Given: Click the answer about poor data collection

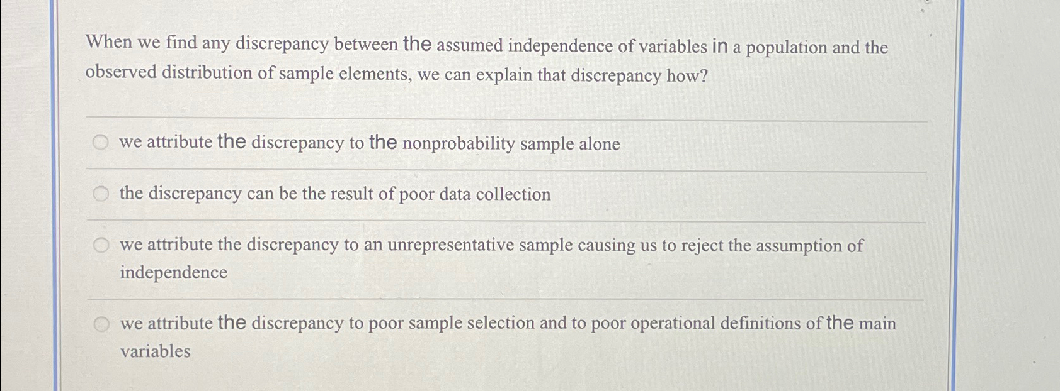Looking at the screenshot, I should 334,195.
